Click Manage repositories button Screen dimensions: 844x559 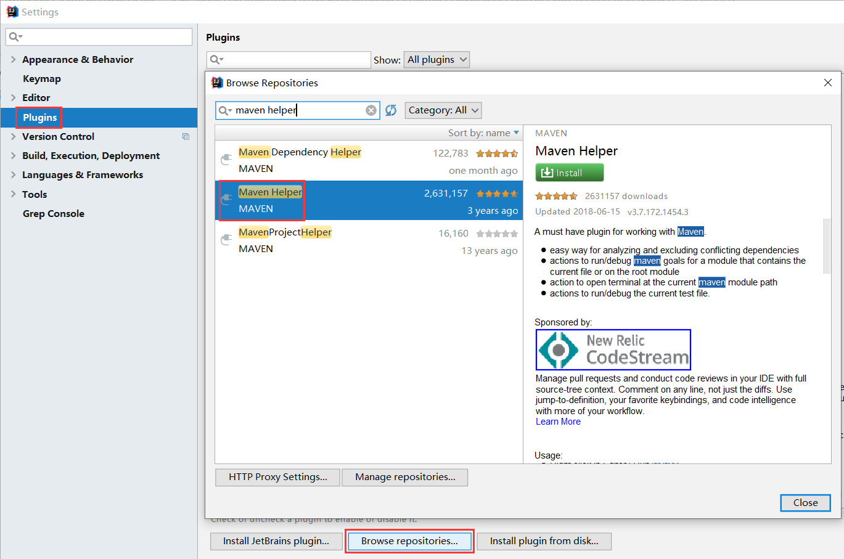[405, 477]
